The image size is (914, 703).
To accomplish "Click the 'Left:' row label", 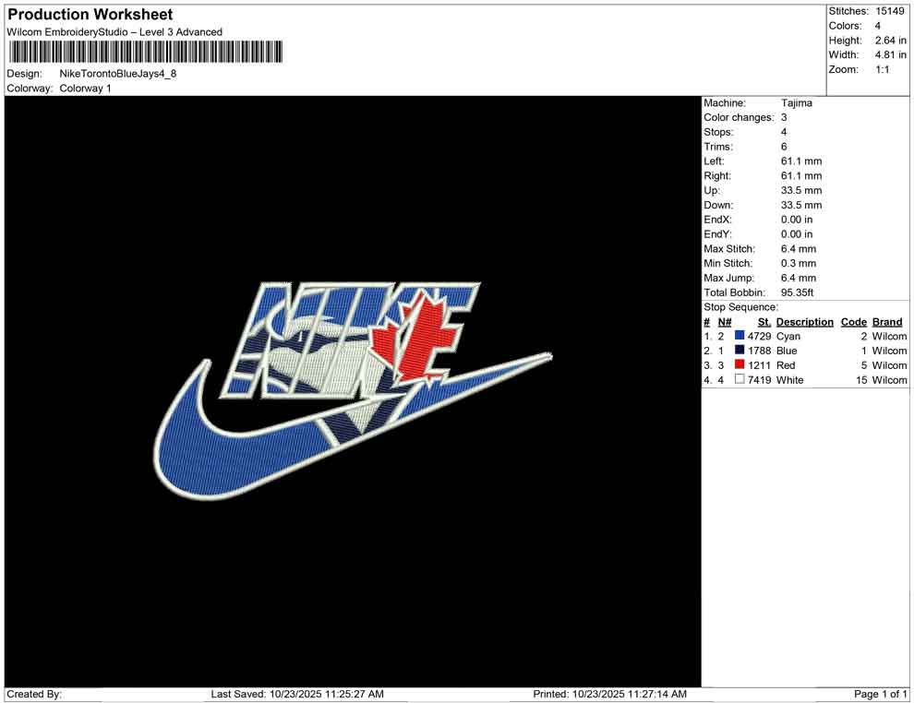I will [x=714, y=161].
